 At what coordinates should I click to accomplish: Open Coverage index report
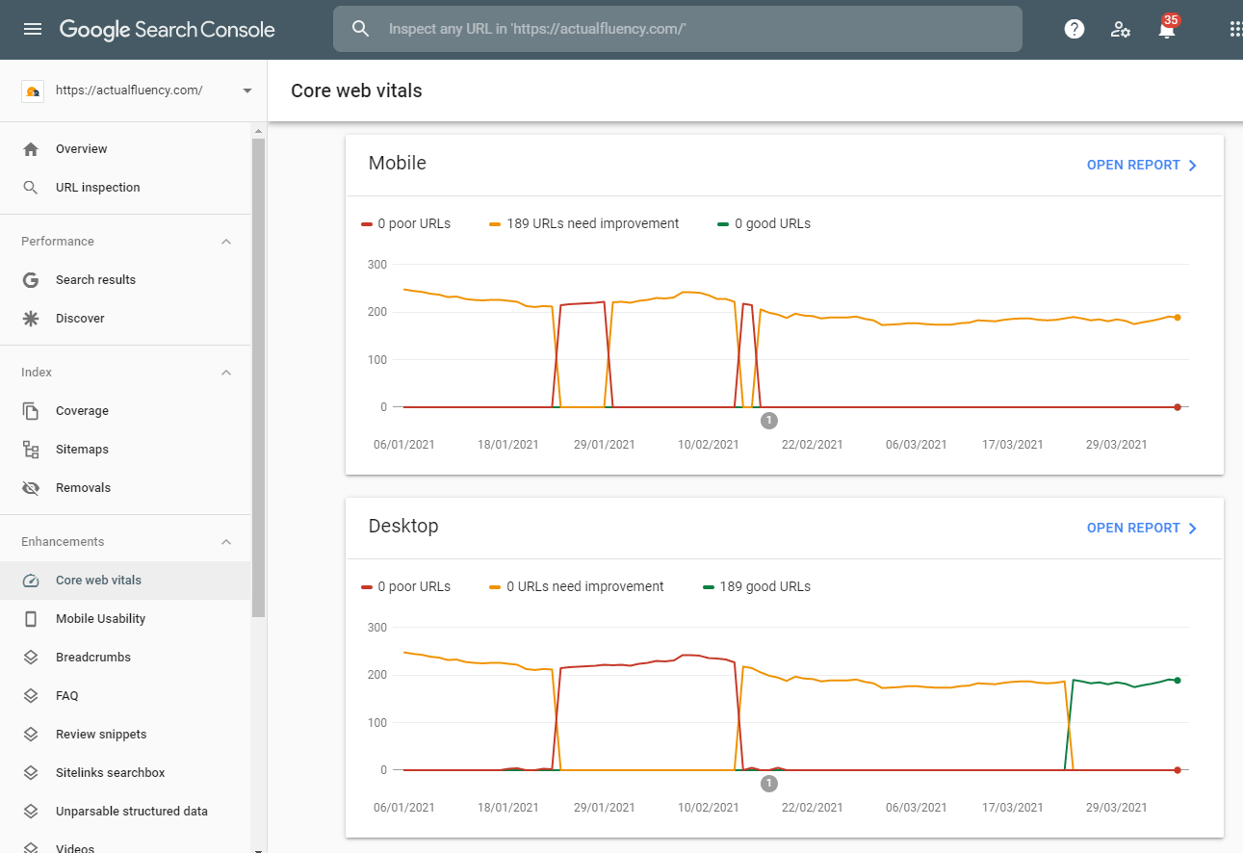tap(125, 411)
